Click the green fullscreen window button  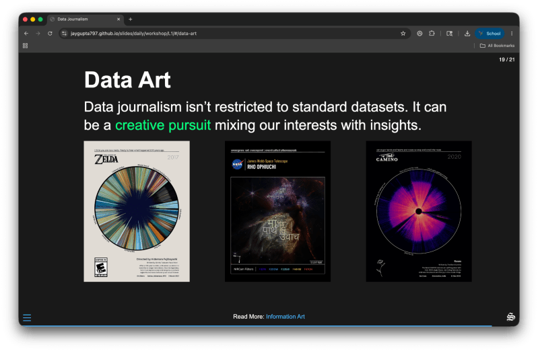click(x=40, y=19)
